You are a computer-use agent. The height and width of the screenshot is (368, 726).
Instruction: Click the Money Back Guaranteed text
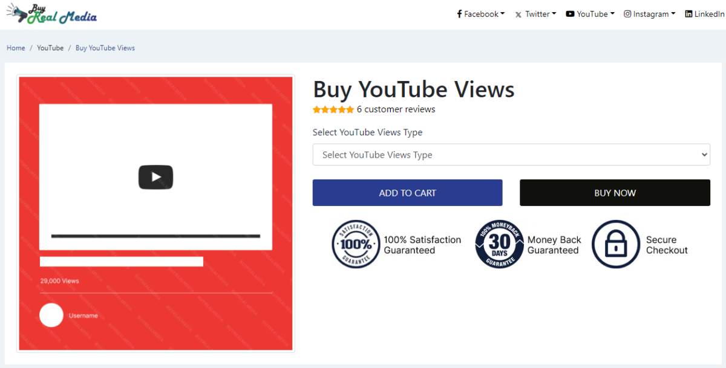[x=554, y=245]
